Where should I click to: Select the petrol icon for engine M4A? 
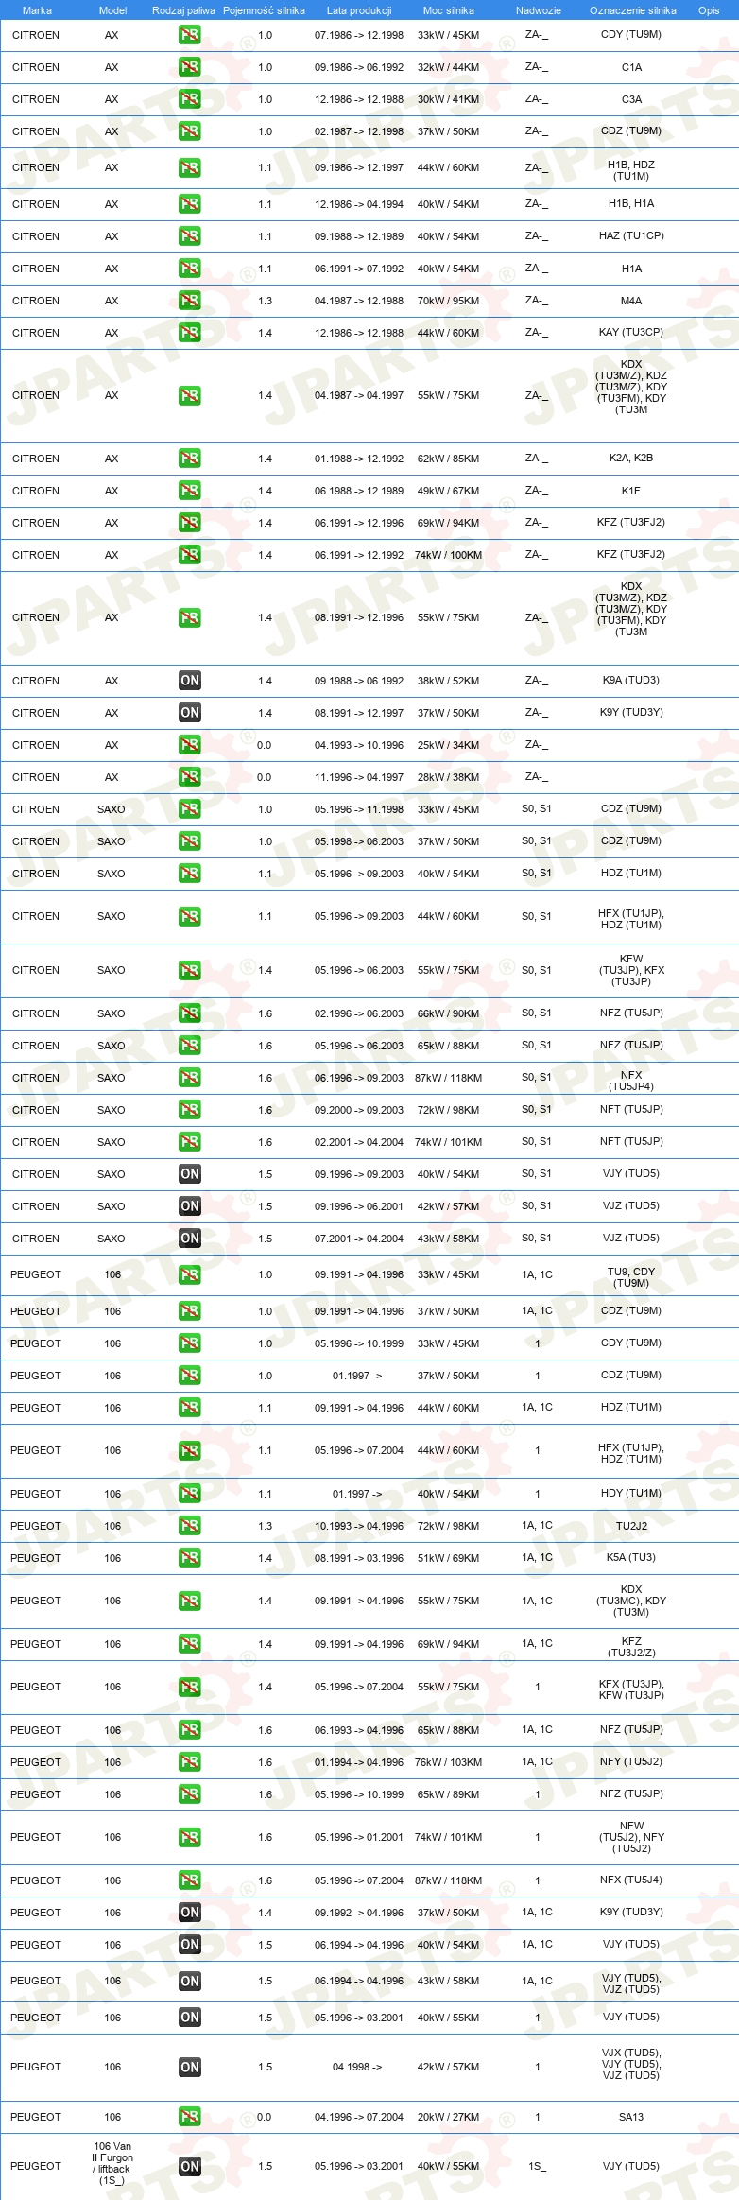pos(189,301)
